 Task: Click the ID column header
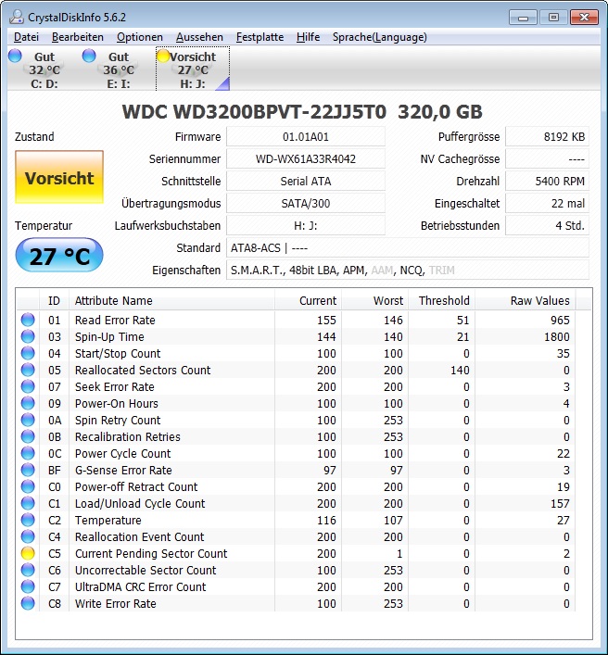[x=54, y=300]
